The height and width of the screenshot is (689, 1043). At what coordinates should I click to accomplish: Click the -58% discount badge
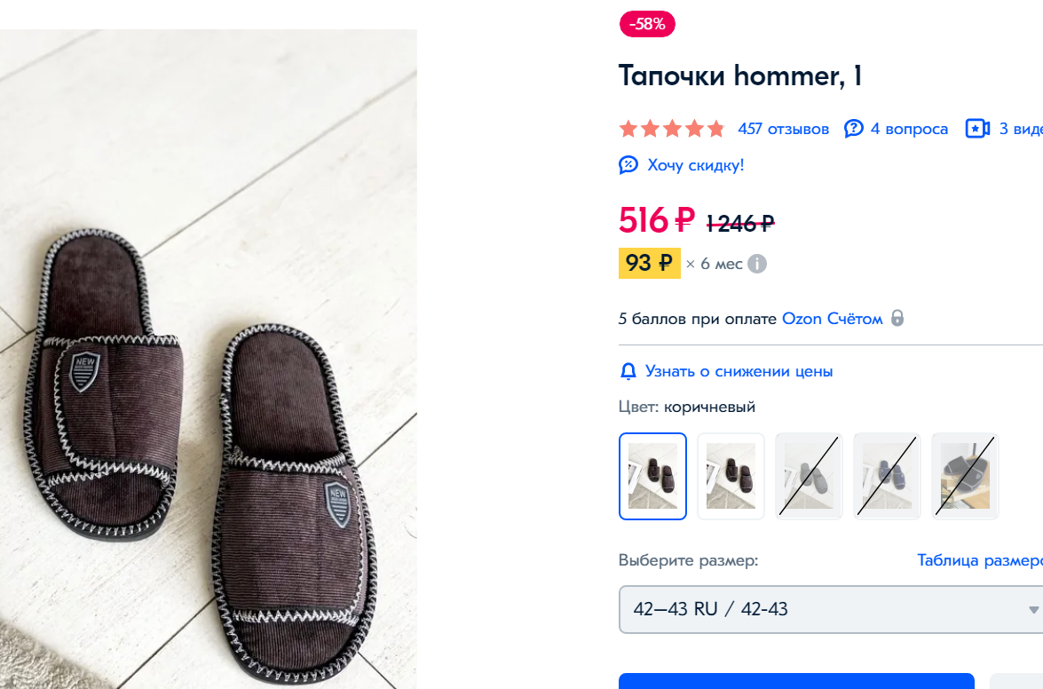(x=647, y=25)
